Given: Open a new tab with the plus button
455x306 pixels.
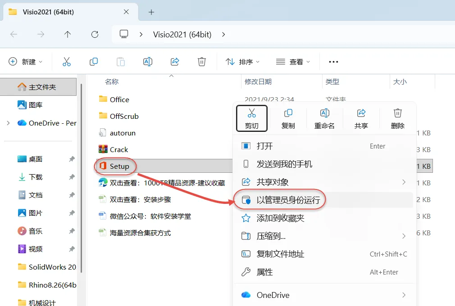Looking at the screenshot, I should pyautogui.click(x=151, y=12).
